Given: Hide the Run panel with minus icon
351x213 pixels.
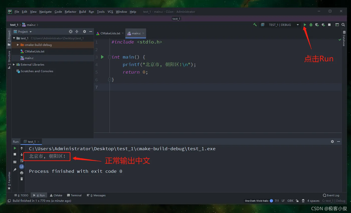Looking at the screenshot, I should [338, 141].
